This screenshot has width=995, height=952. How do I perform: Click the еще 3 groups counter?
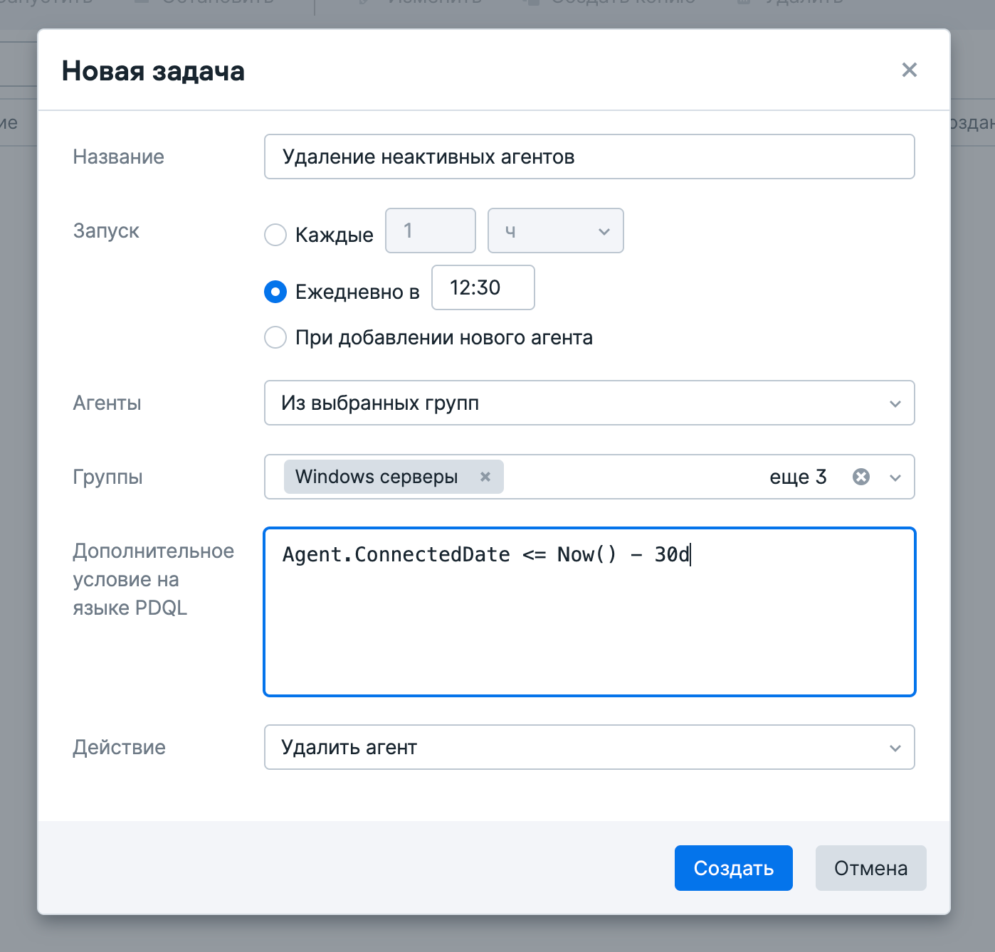798,477
